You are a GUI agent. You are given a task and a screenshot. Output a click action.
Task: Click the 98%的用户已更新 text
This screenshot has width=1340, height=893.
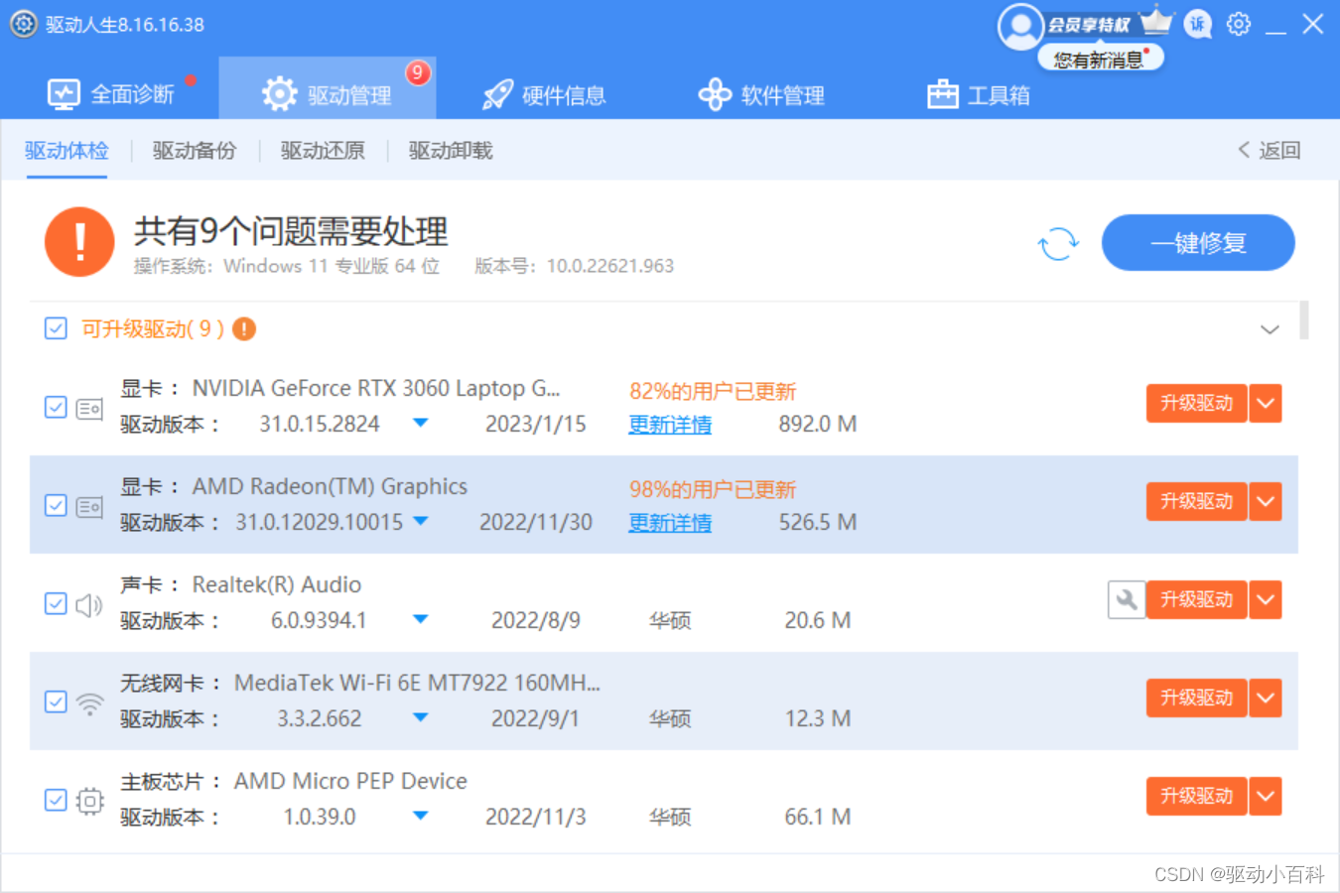pos(713,490)
